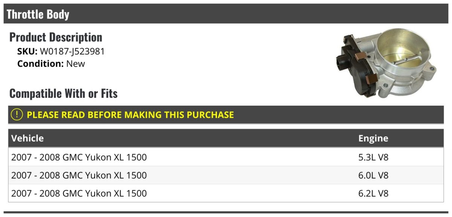Viewport: 452px width, 217px height.
Task: Select the 5.3L V8 engine cell
Action: pos(373,157)
